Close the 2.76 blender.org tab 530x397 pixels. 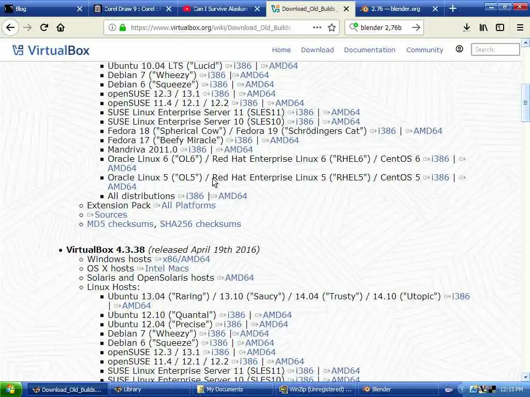click(x=435, y=9)
